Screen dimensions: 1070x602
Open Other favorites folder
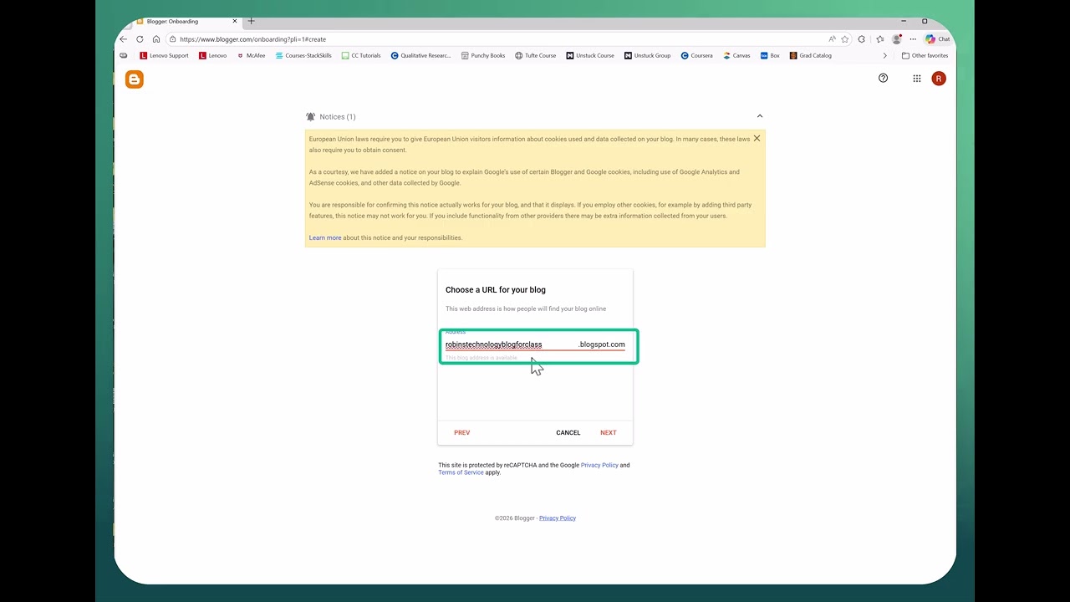click(925, 56)
